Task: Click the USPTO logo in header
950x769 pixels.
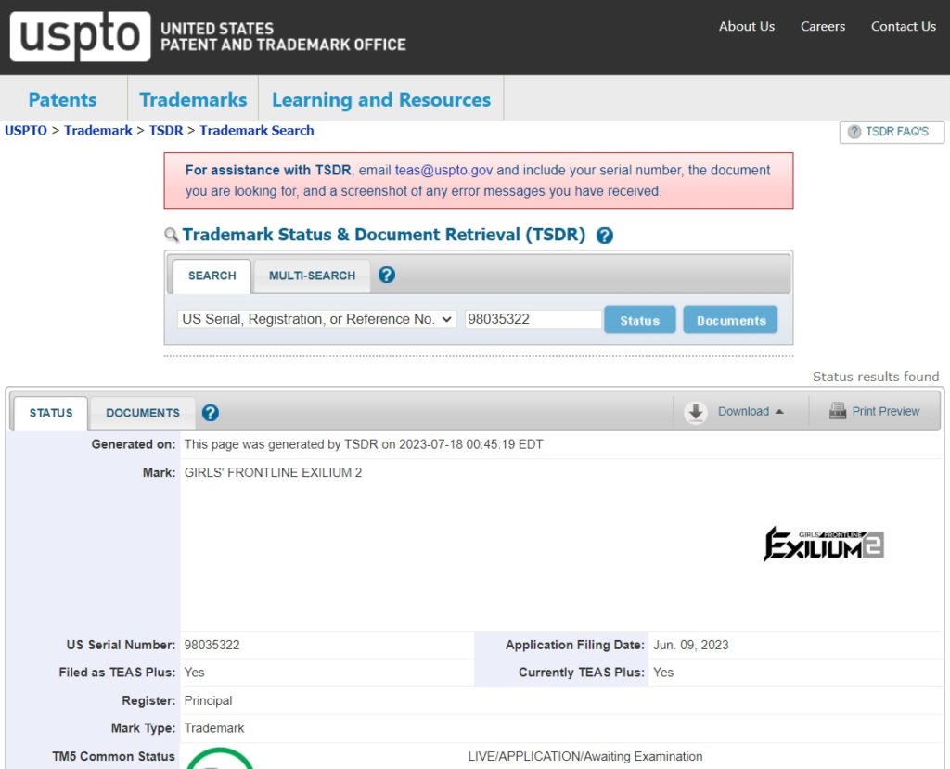Action: [x=80, y=36]
